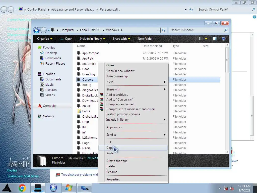Click WinRAR icon beside Add to archive

(102, 94)
